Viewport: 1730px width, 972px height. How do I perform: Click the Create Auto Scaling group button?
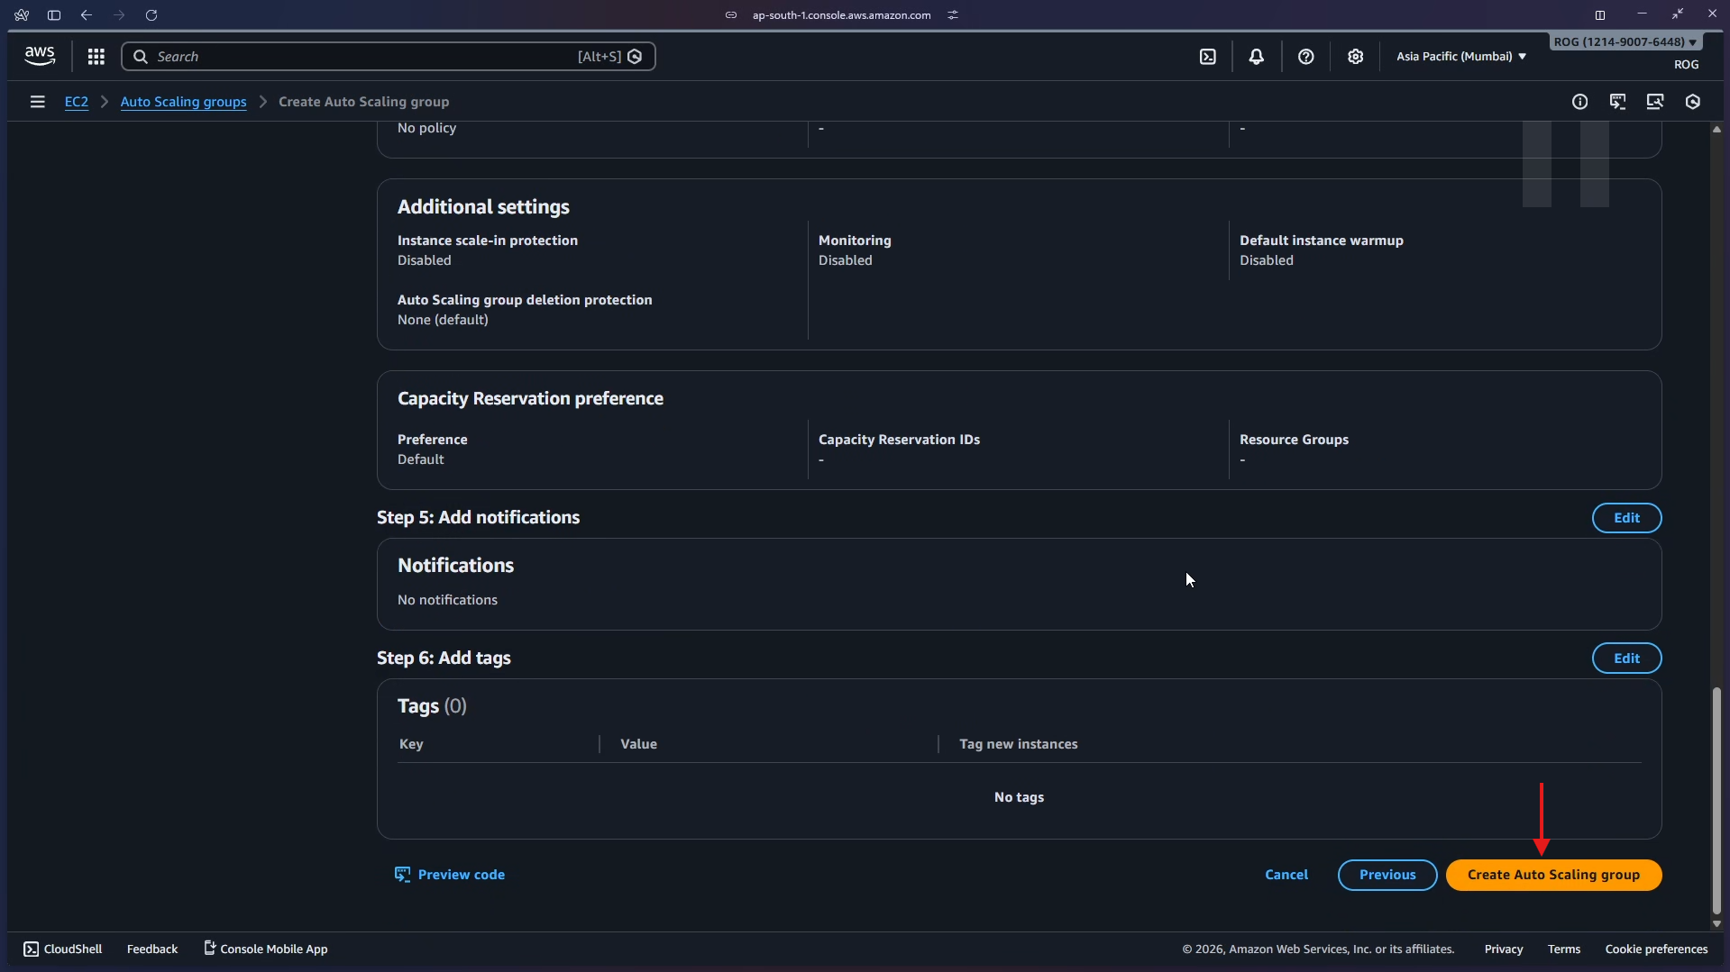(1553, 875)
